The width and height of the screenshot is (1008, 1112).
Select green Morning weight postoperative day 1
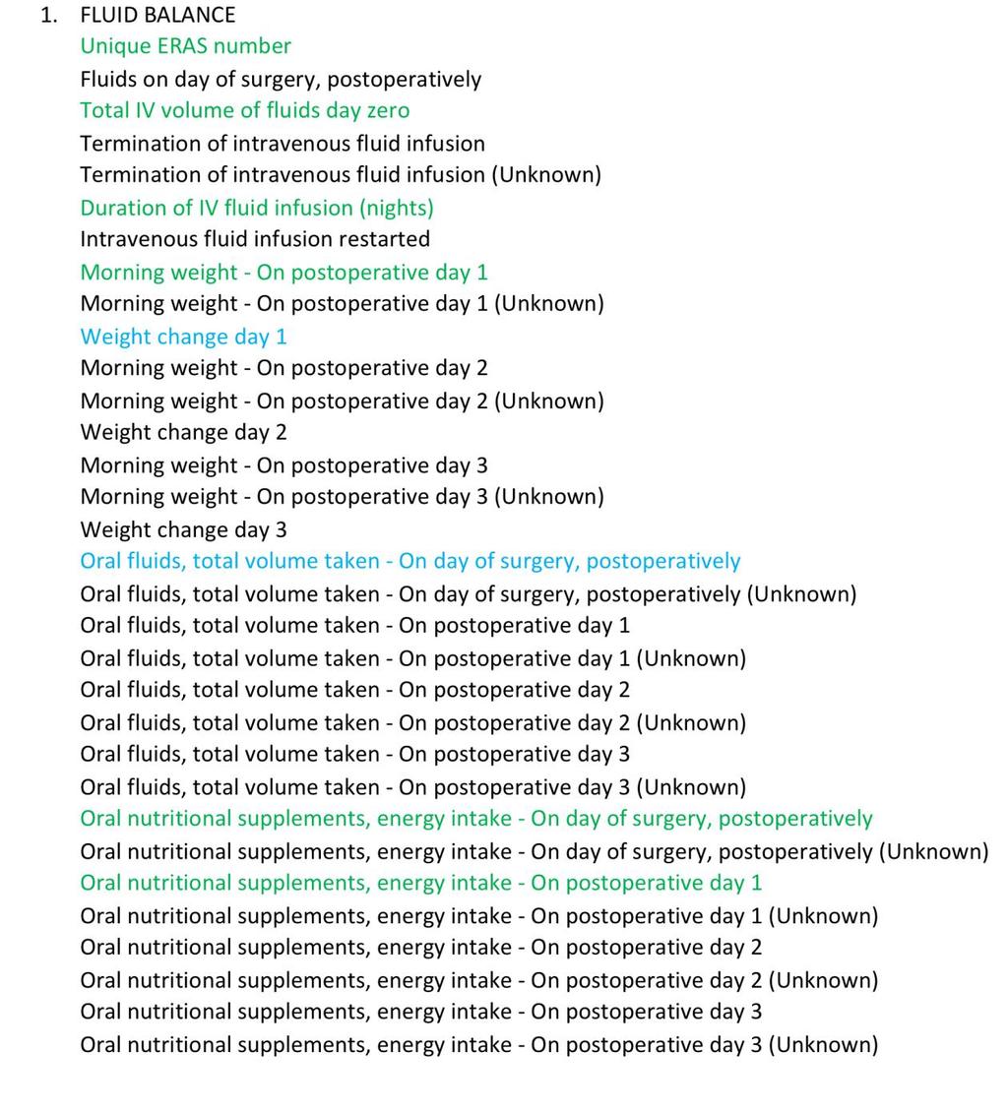pyautogui.click(x=283, y=273)
